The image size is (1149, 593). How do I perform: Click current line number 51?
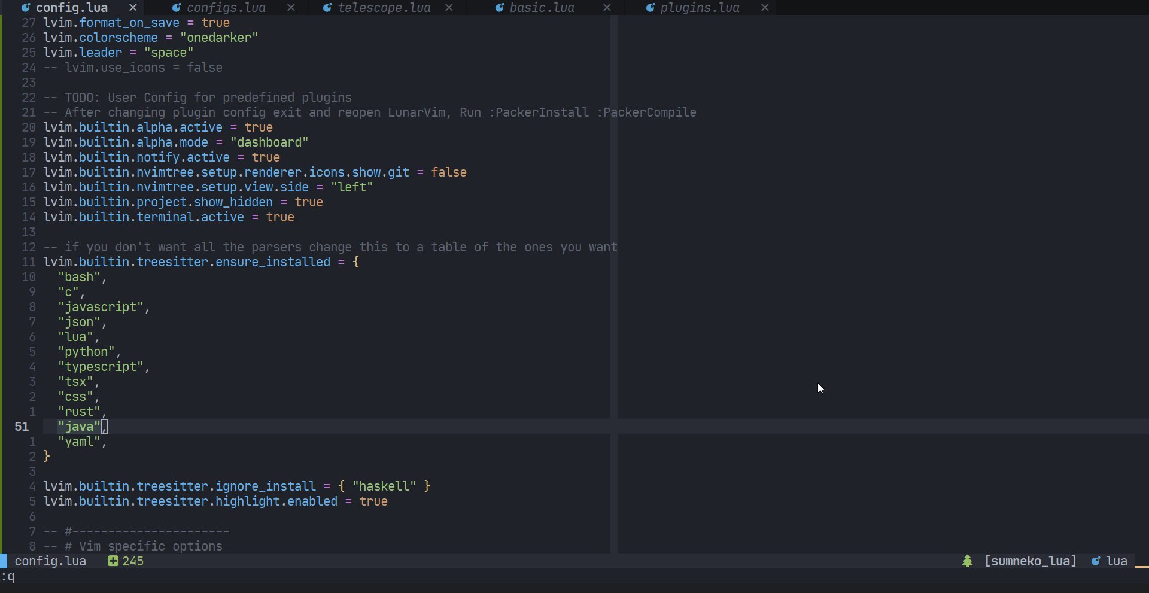point(22,427)
